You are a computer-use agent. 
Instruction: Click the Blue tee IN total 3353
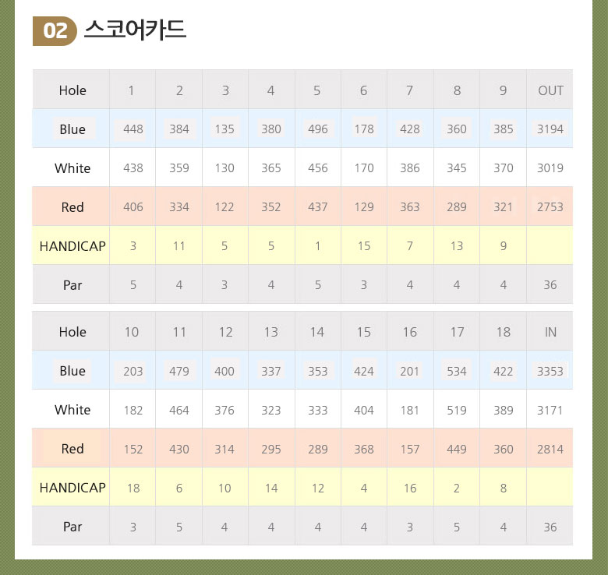[x=550, y=371]
